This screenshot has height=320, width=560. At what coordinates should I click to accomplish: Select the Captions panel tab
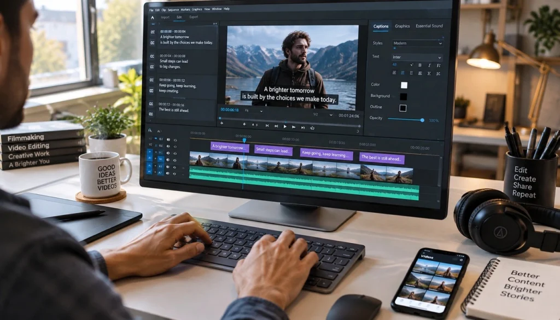[381, 26]
